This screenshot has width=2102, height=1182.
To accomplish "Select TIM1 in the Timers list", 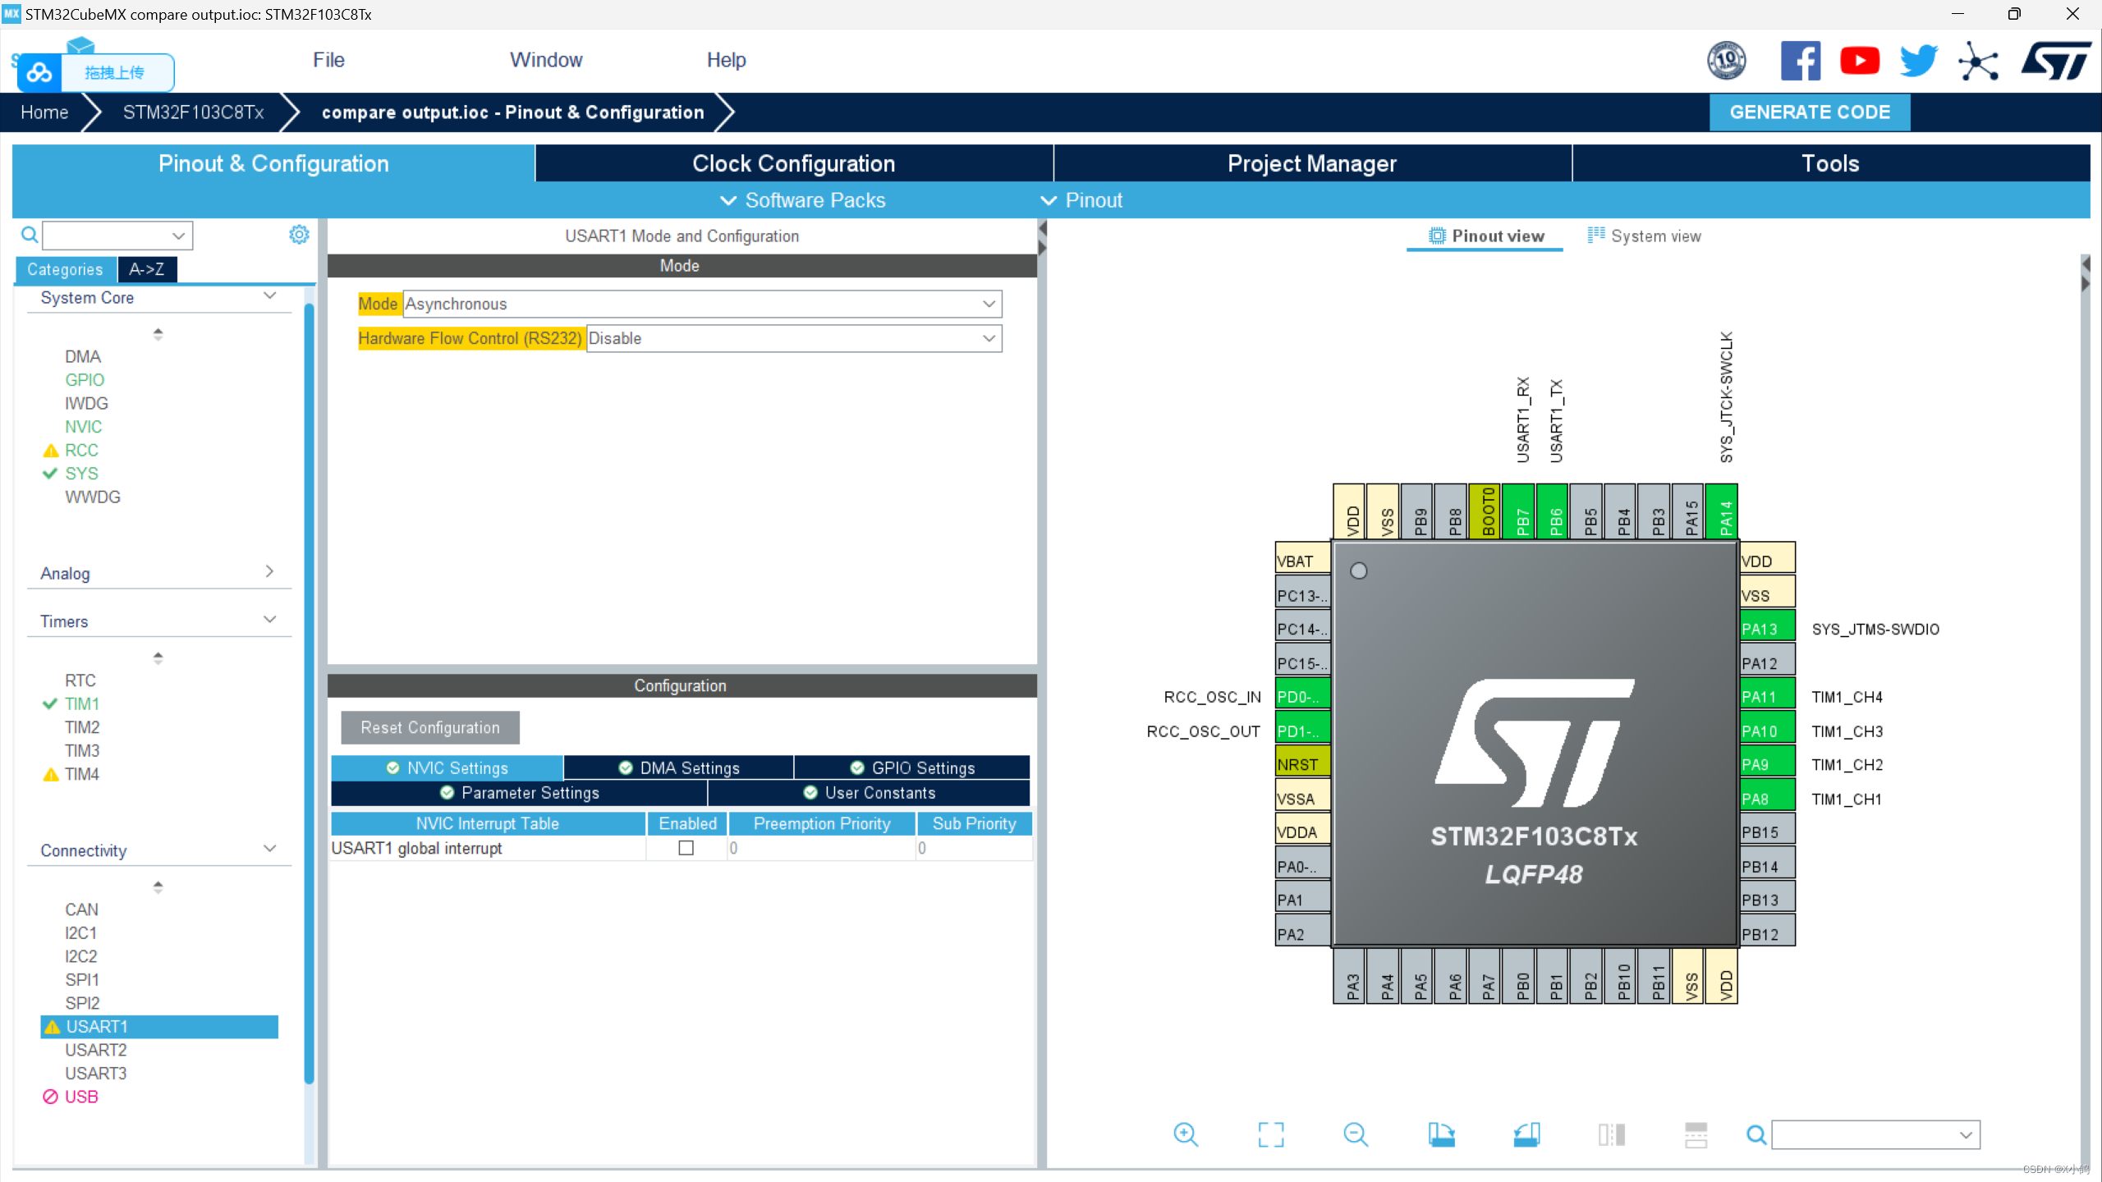I will tap(81, 703).
